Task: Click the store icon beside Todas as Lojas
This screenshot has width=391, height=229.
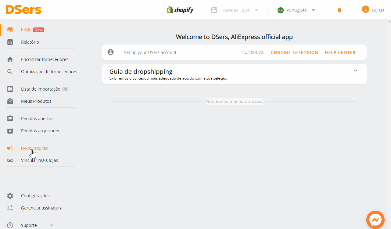Action: (214, 10)
